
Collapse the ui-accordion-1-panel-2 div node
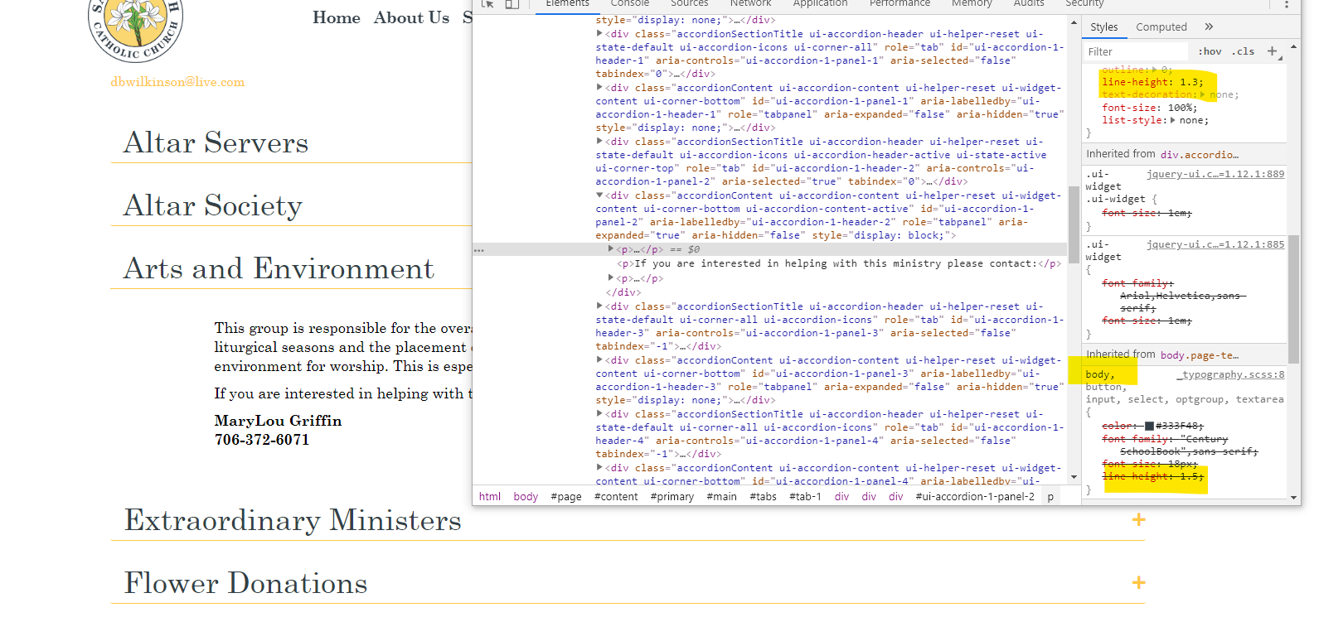tap(599, 195)
